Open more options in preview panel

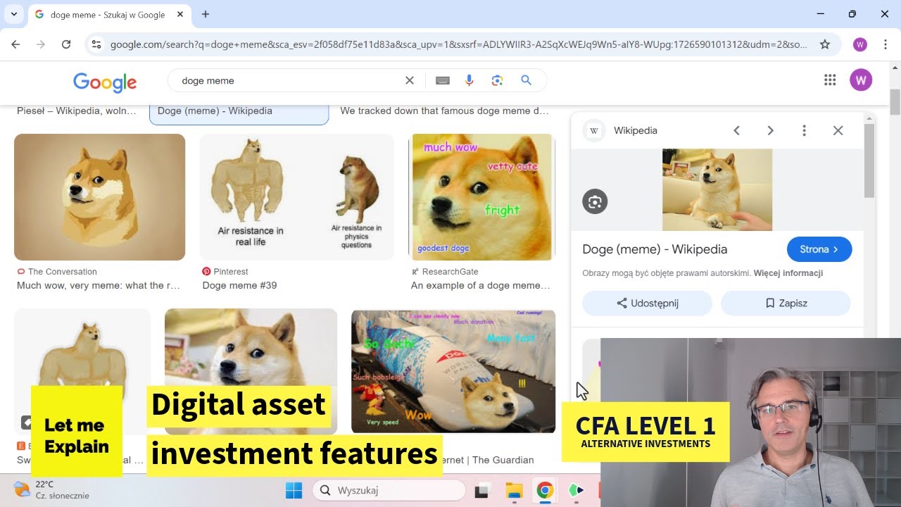(804, 130)
